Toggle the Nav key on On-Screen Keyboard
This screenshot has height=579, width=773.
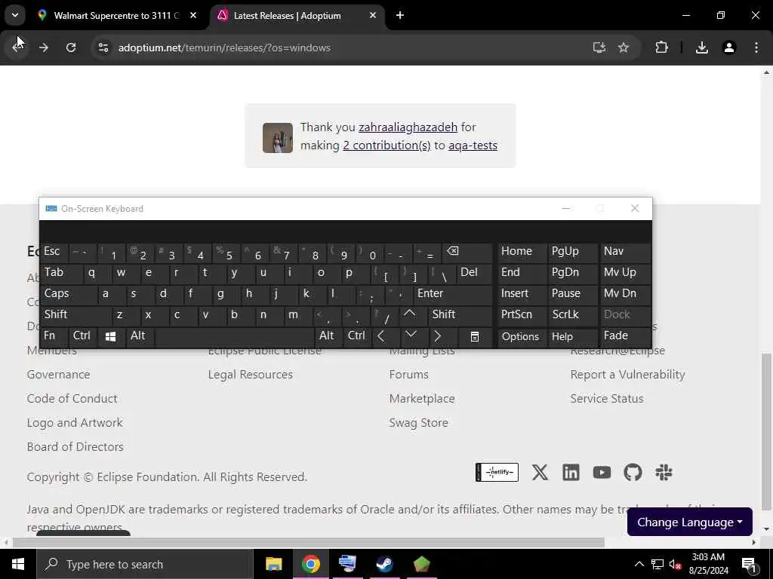625,252
